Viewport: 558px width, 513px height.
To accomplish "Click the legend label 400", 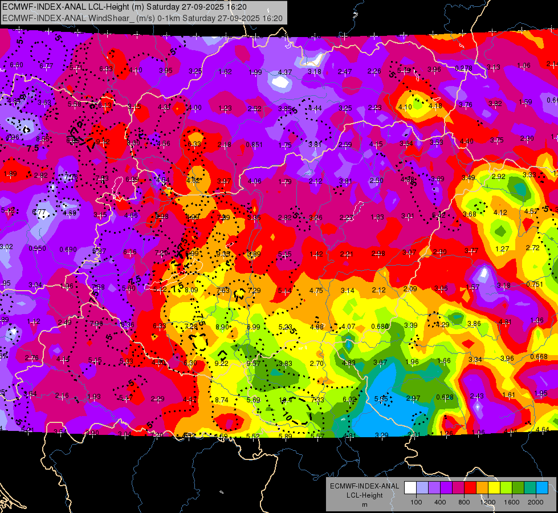I will click(x=440, y=502).
